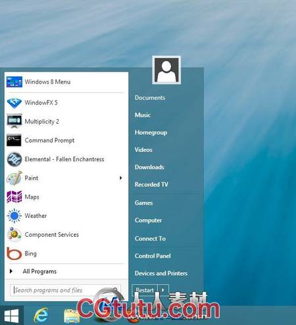
Task: Expand the Paint jump list arrow
Action: pyautogui.click(x=121, y=178)
